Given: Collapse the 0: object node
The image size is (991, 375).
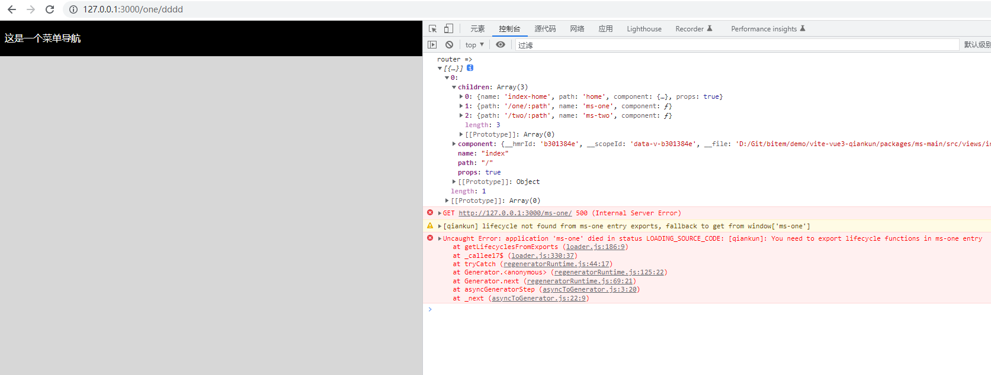Looking at the screenshot, I should 447,77.
